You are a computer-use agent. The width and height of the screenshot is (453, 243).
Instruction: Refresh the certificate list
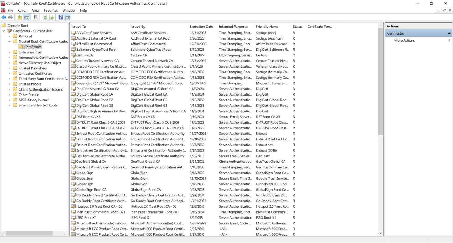coord(45,17)
